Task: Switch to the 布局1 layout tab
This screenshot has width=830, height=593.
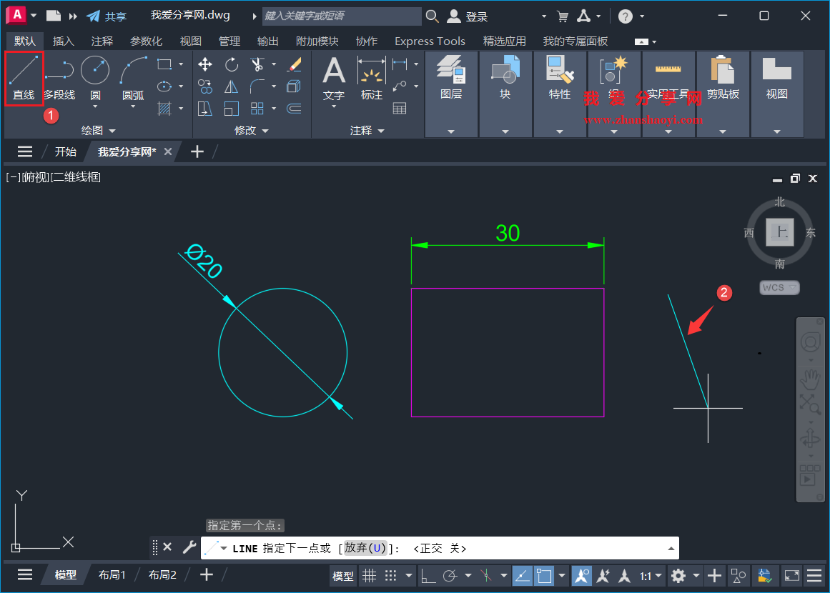Action: click(x=113, y=574)
